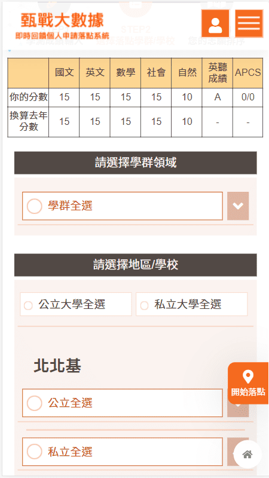Click the 北北基 region heading
Image resolution: width=269 pixels, height=478 pixels.
pyautogui.click(x=57, y=366)
